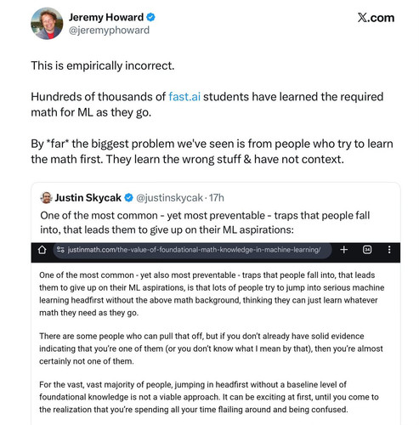Open the quoted tweet text by Justin Skycak
Screen dimensions: 419x425
coord(205,223)
